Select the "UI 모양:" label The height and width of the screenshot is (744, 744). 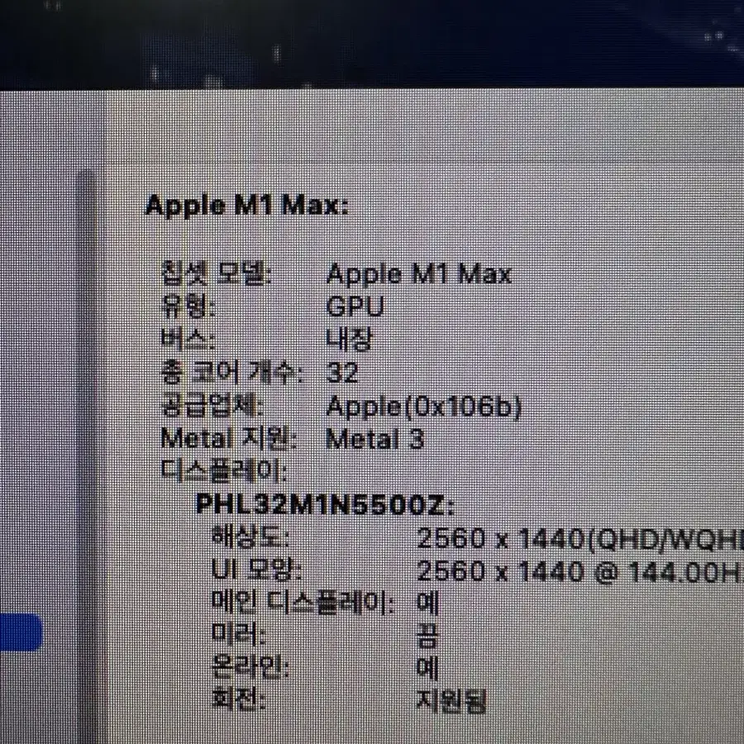click(x=256, y=570)
